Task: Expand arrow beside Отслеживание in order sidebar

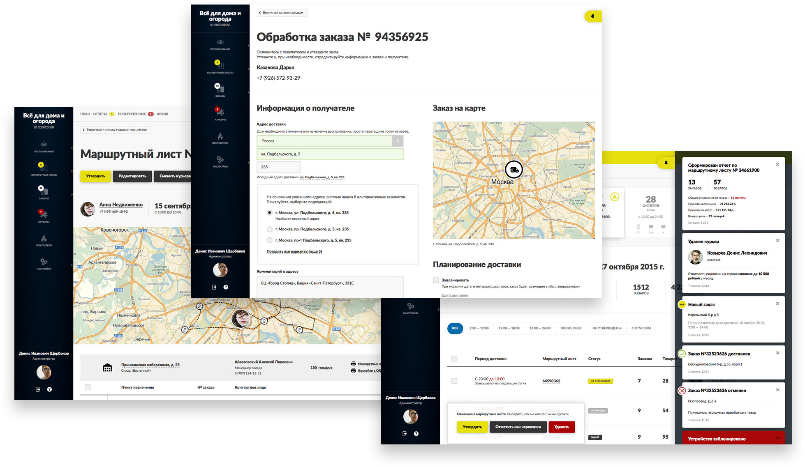Action: click(248, 46)
